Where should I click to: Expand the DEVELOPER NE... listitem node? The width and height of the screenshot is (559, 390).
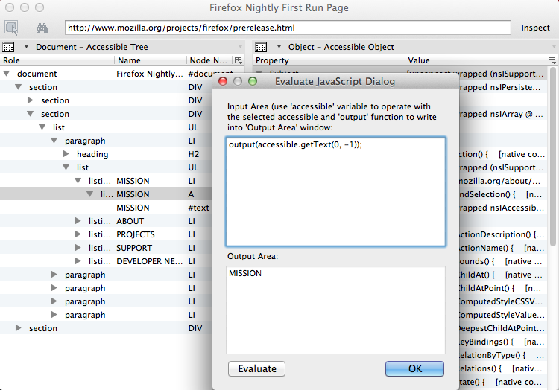[x=78, y=260]
